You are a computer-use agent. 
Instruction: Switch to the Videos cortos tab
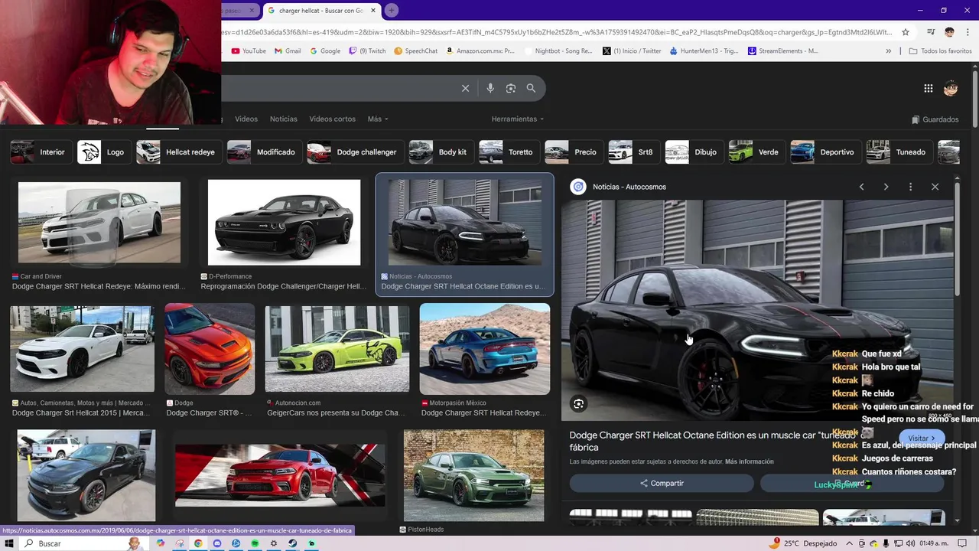coord(332,119)
